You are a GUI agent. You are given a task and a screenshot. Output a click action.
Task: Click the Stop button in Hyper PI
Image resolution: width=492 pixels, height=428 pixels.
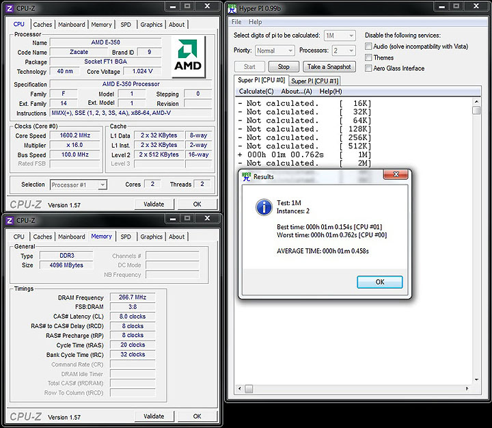click(x=284, y=66)
